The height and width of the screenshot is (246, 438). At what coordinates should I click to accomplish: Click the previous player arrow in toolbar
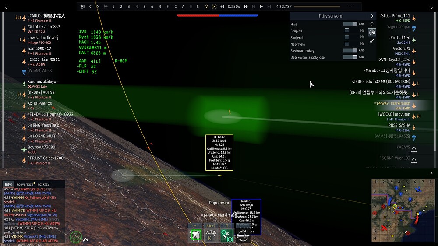[90, 7]
